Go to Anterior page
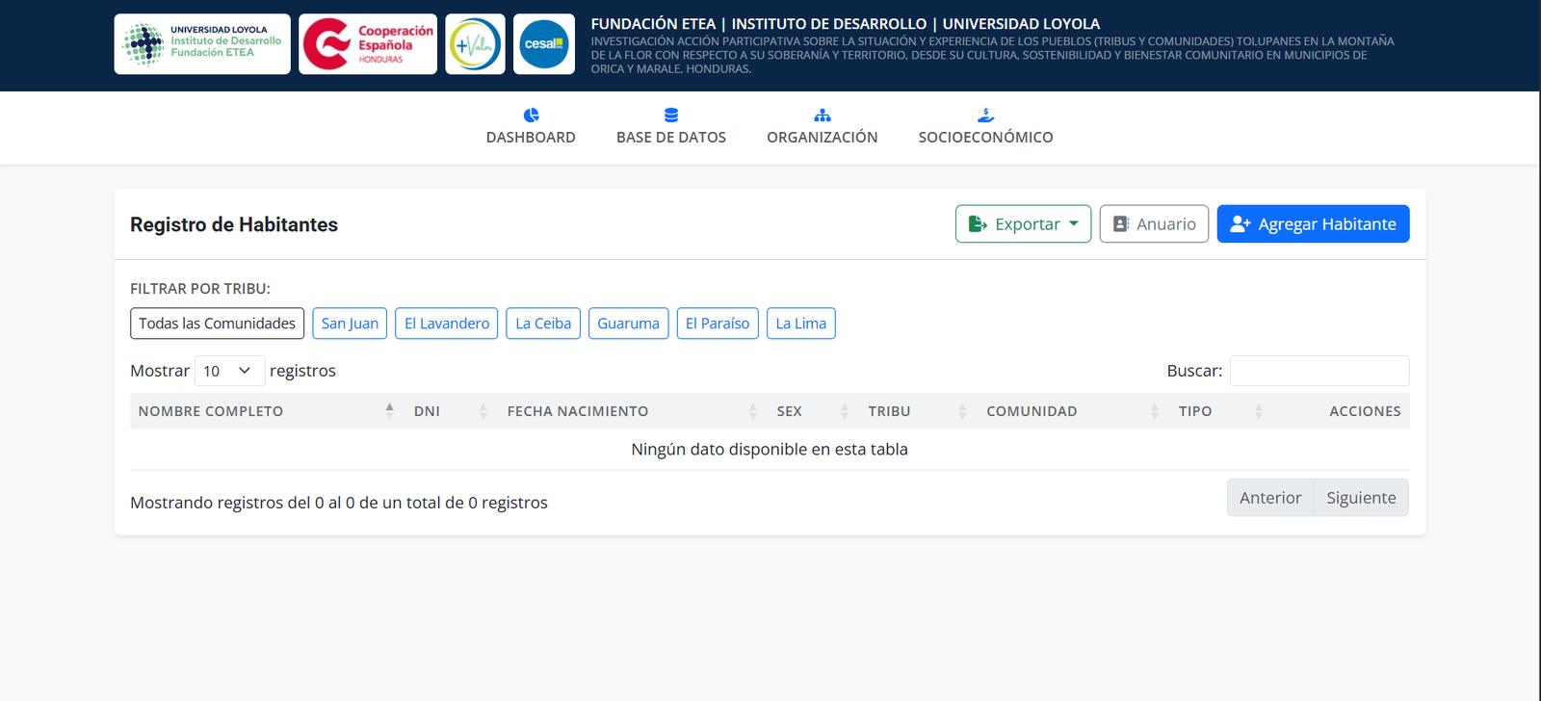This screenshot has width=1541, height=701. coord(1270,498)
